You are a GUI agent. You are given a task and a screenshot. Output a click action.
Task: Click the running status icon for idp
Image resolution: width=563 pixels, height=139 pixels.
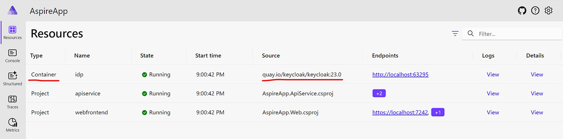[144, 75]
